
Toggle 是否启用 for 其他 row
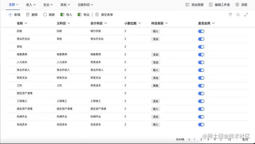[x=201, y=47]
